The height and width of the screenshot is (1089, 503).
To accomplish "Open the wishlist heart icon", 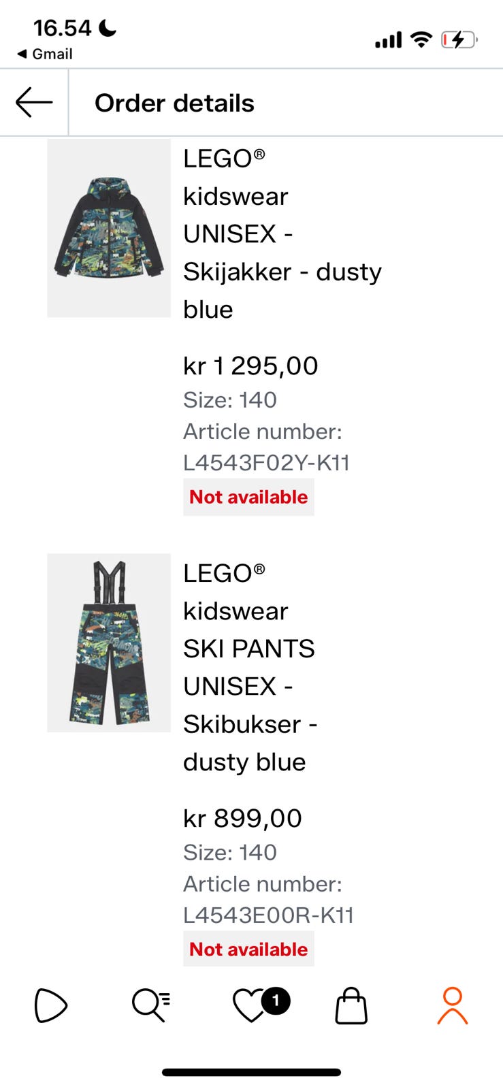I will 250,1006.
